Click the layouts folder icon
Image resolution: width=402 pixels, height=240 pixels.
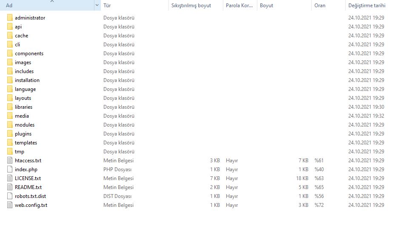click(10, 98)
